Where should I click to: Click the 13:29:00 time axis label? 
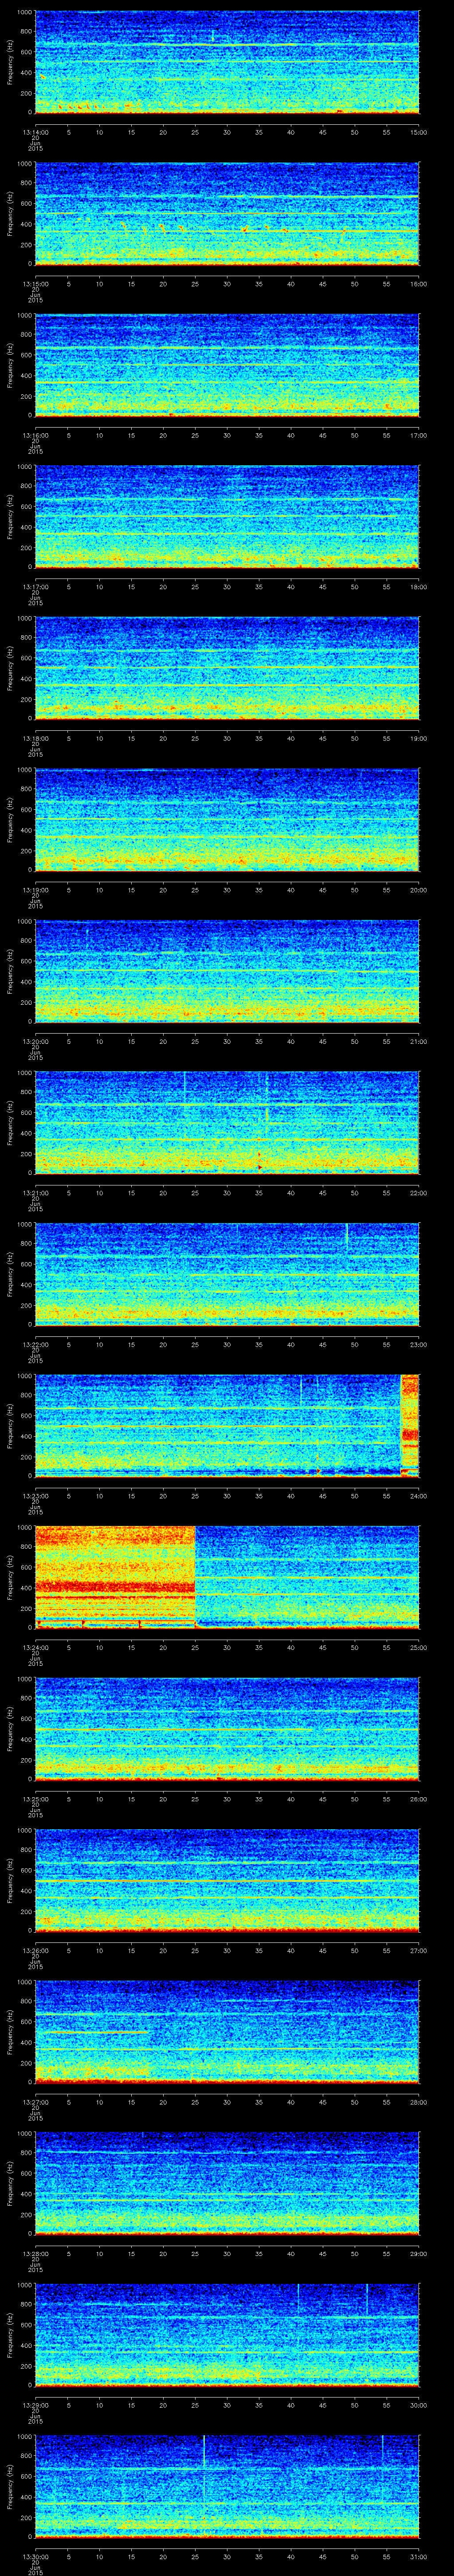(35, 2404)
